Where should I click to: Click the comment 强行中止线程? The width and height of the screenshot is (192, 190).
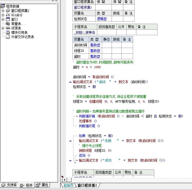(x=90, y=146)
